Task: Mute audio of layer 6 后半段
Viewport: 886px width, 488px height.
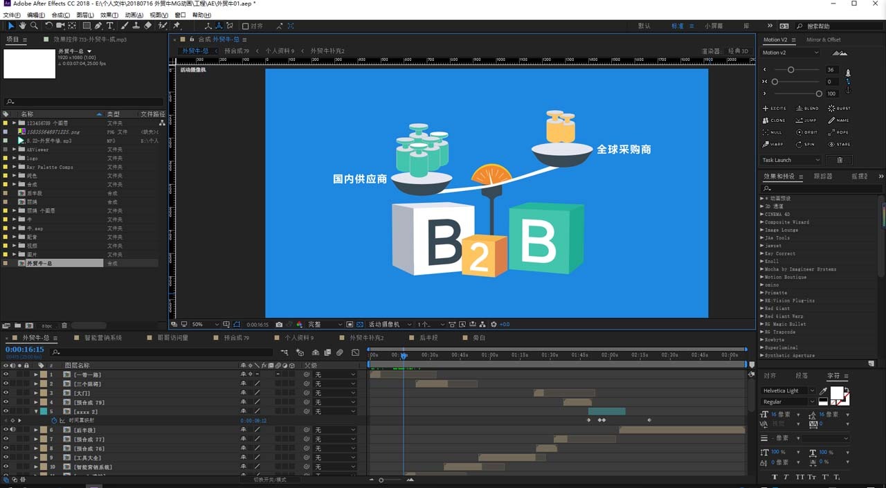Action: (x=12, y=430)
